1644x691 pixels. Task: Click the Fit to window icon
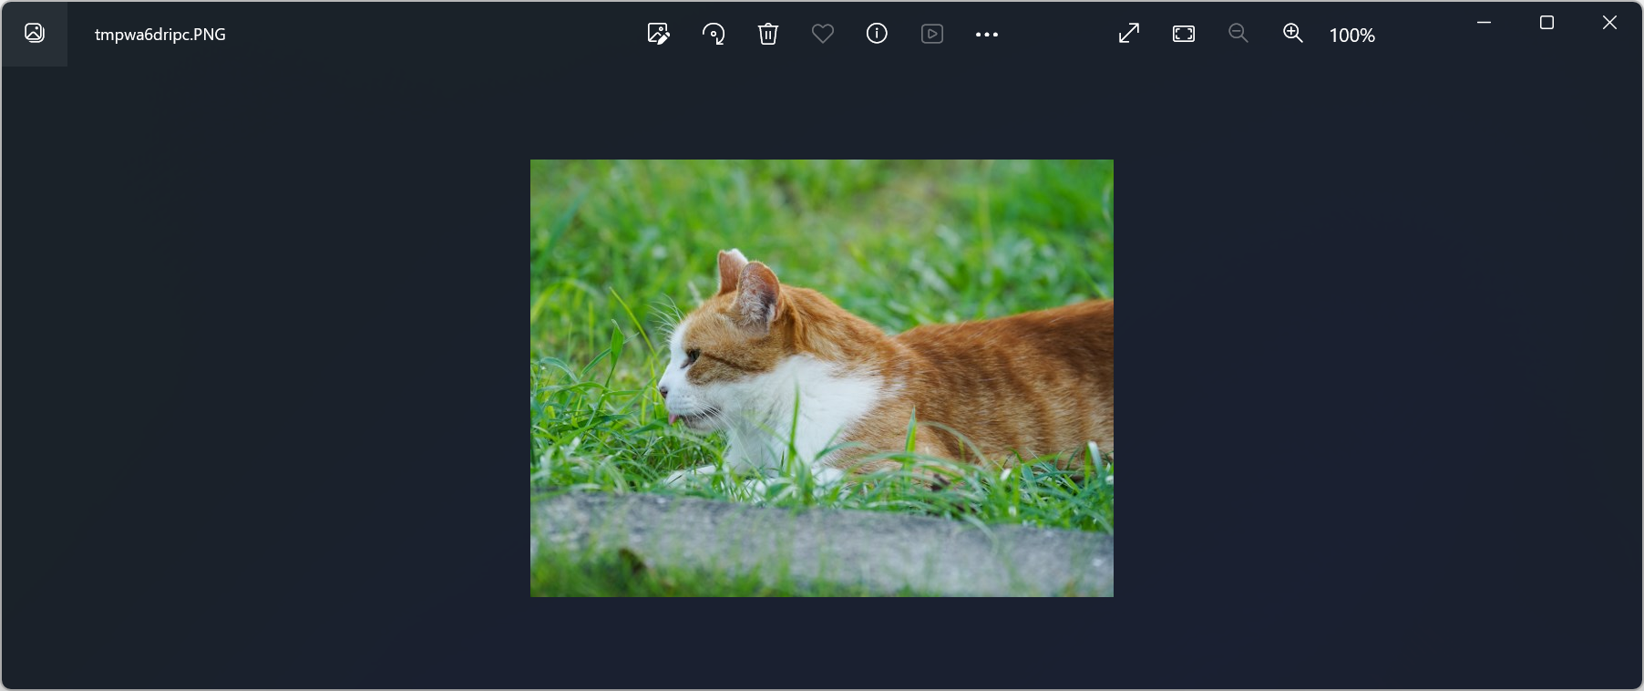[x=1184, y=34]
